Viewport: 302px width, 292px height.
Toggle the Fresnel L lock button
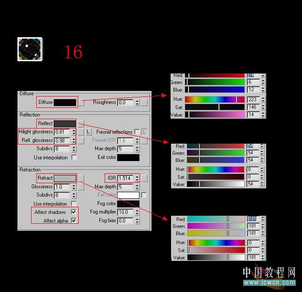pos(144,132)
